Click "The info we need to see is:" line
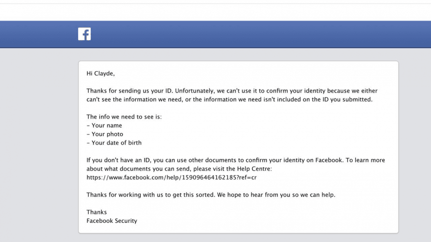Screen dimensions: 431x242 pos(124,117)
